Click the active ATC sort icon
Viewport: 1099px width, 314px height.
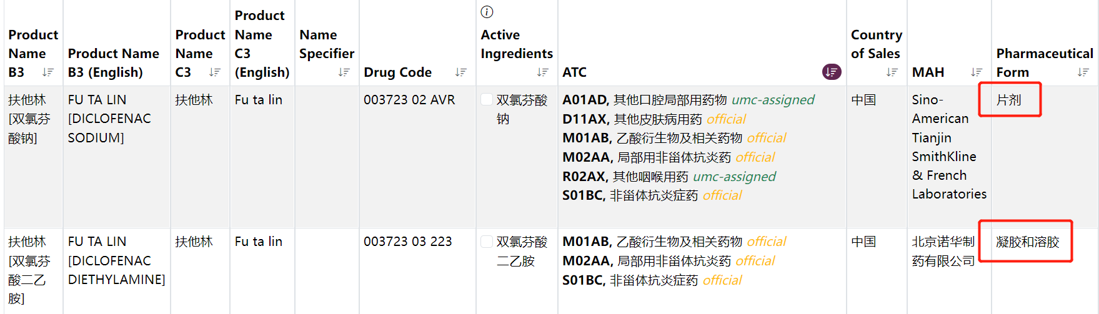click(x=832, y=72)
